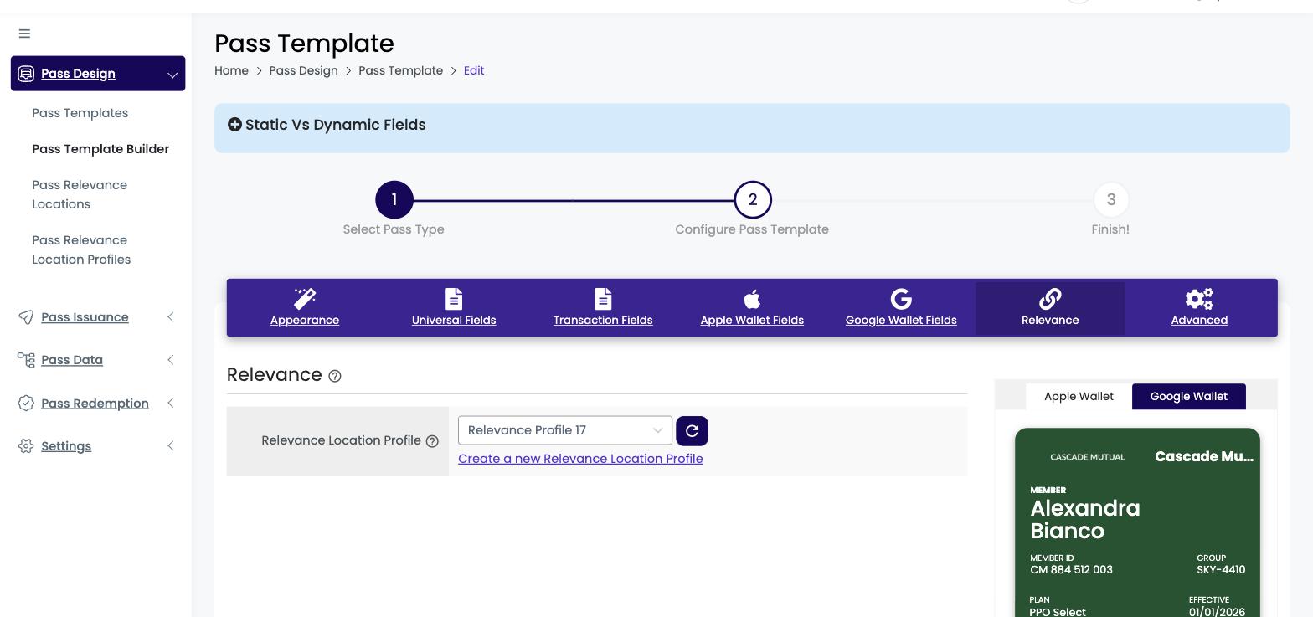
Task: Click the Settings gear icon in sidebar
Action: [26, 445]
